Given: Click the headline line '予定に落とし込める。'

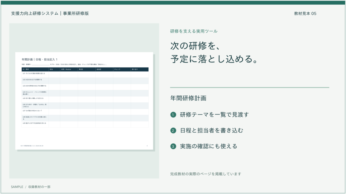Looking at the screenshot, I should [x=214, y=59].
